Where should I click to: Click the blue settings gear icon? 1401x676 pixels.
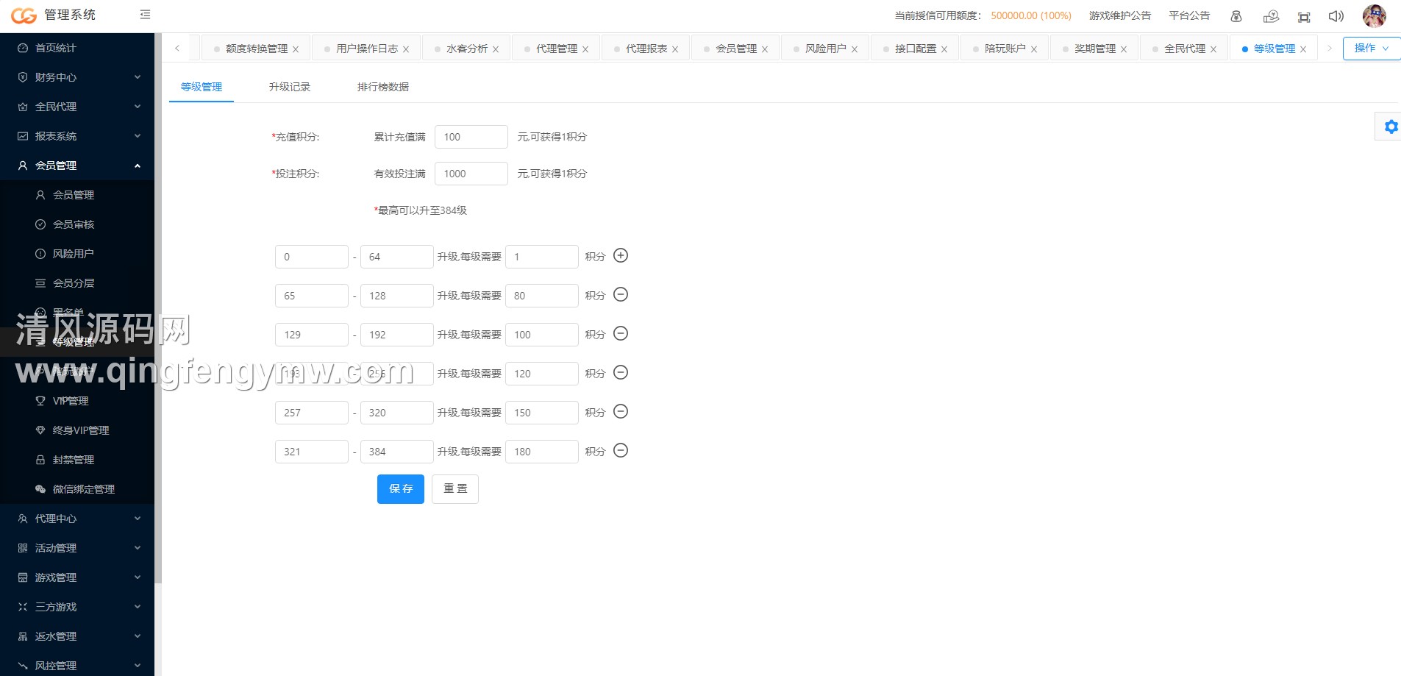tap(1390, 127)
